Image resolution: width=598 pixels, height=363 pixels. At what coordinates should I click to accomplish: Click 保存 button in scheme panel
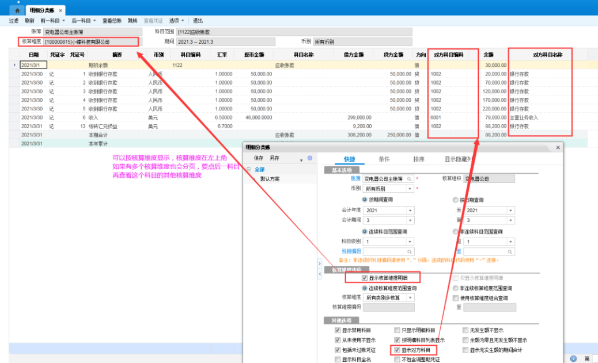click(x=259, y=158)
